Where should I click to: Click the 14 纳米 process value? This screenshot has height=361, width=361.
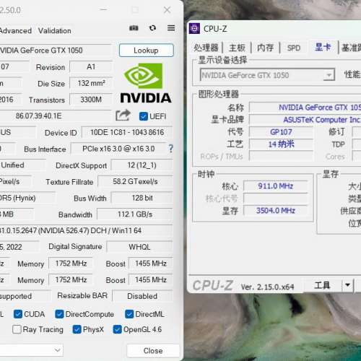tap(281, 144)
